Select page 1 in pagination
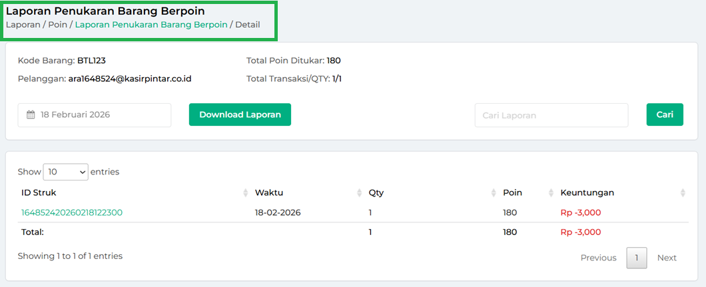 pyautogui.click(x=636, y=258)
